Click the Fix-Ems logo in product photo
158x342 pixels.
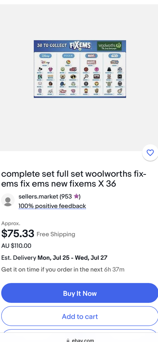80,46
